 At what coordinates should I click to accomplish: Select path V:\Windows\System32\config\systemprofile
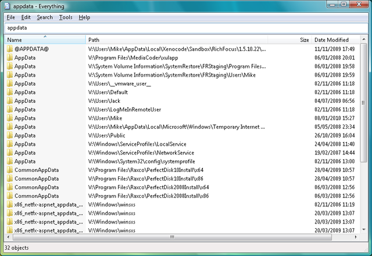click(x=142, y=161)
